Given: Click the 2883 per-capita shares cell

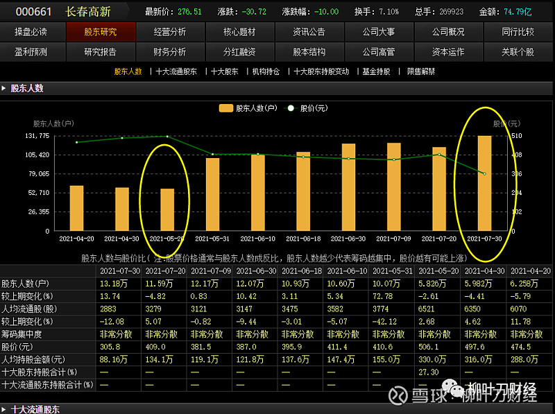Looking at the screenshot, I should point(108,309).
